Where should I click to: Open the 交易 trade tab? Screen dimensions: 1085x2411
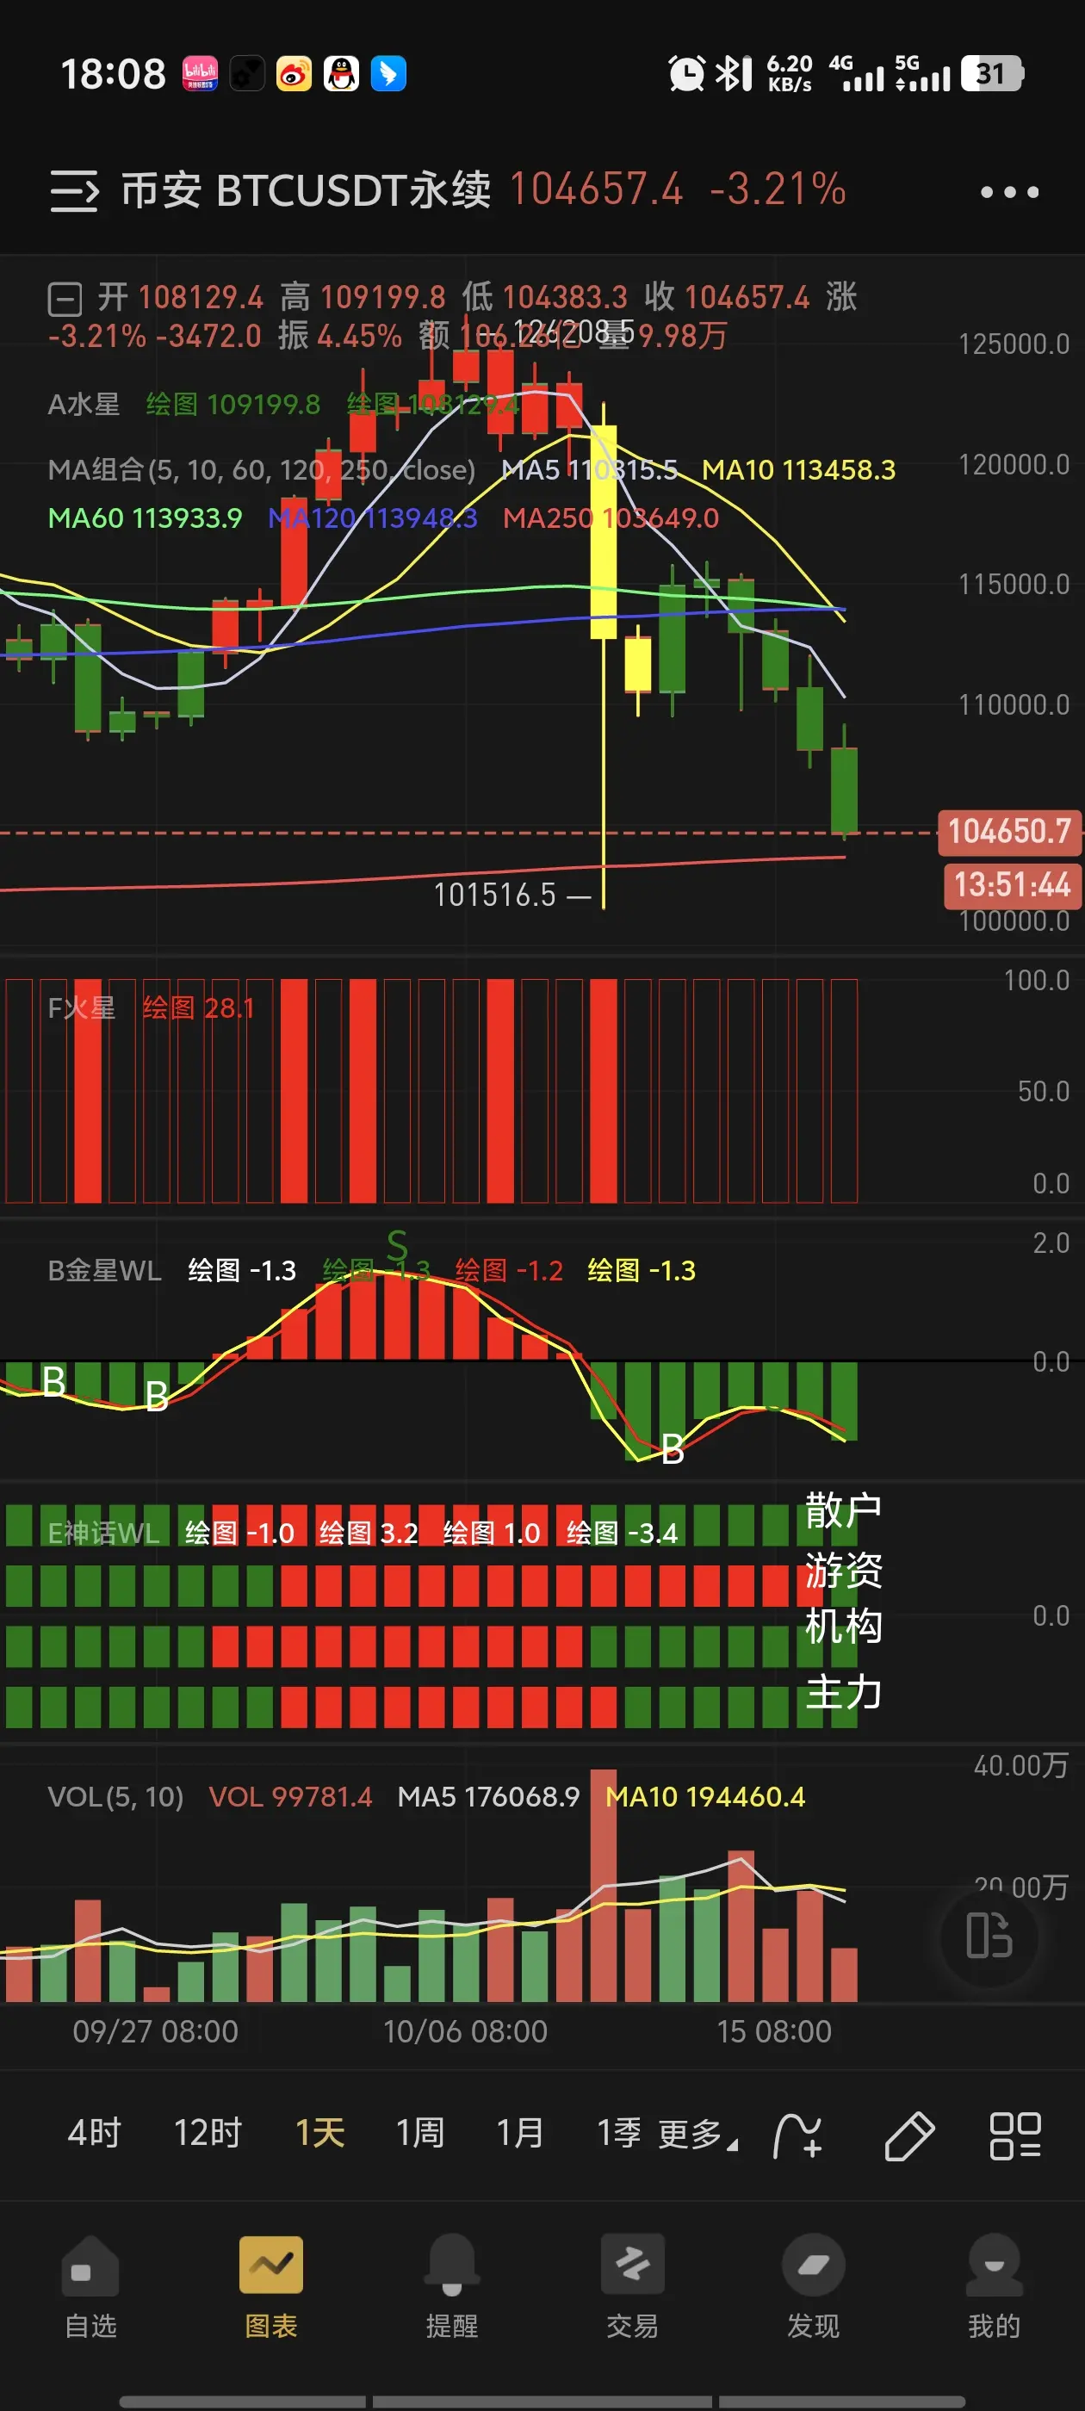coord(633,2286)
